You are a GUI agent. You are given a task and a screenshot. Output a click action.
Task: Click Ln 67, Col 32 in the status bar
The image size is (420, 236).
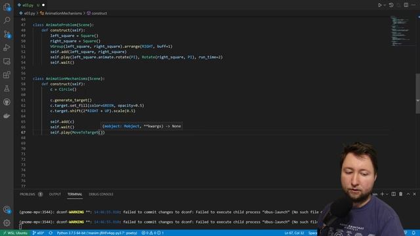294,233
